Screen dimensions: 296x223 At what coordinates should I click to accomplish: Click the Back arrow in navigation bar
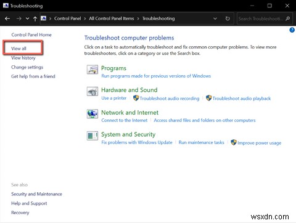point(7,18)
